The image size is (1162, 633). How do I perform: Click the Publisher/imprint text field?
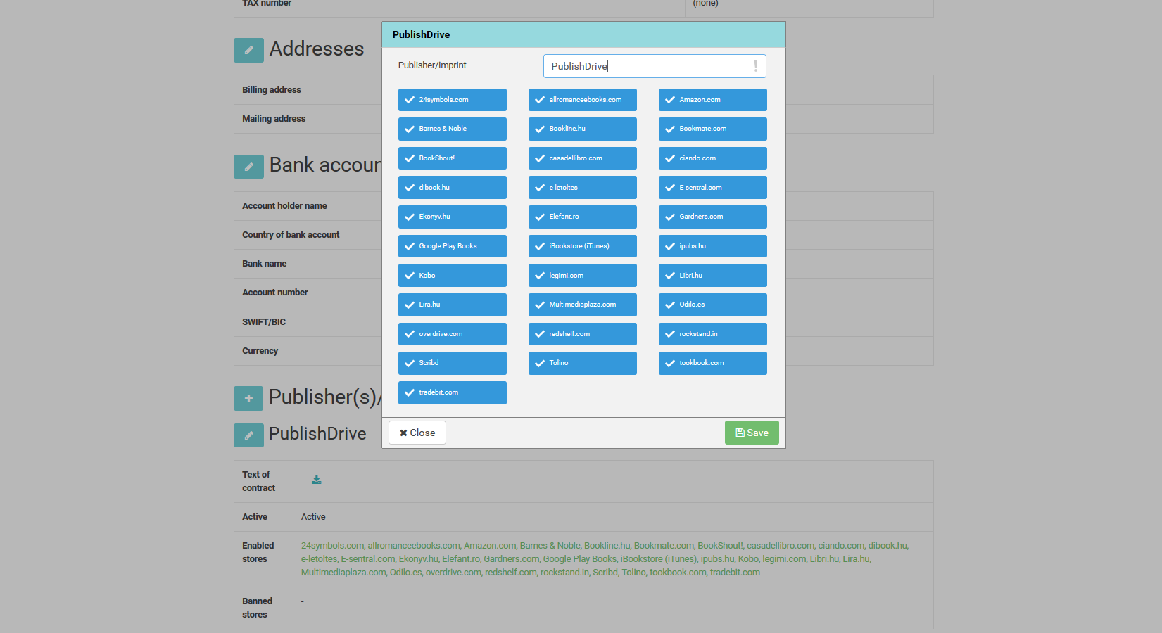pyautogui.click(x=655, y=66)
